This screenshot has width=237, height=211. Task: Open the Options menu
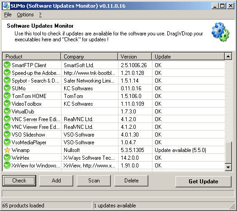pos(25,15)
